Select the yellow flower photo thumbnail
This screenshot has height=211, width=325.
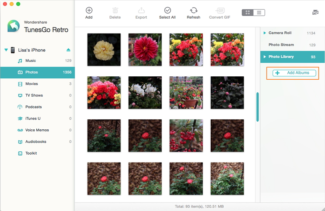coord(104,50)
